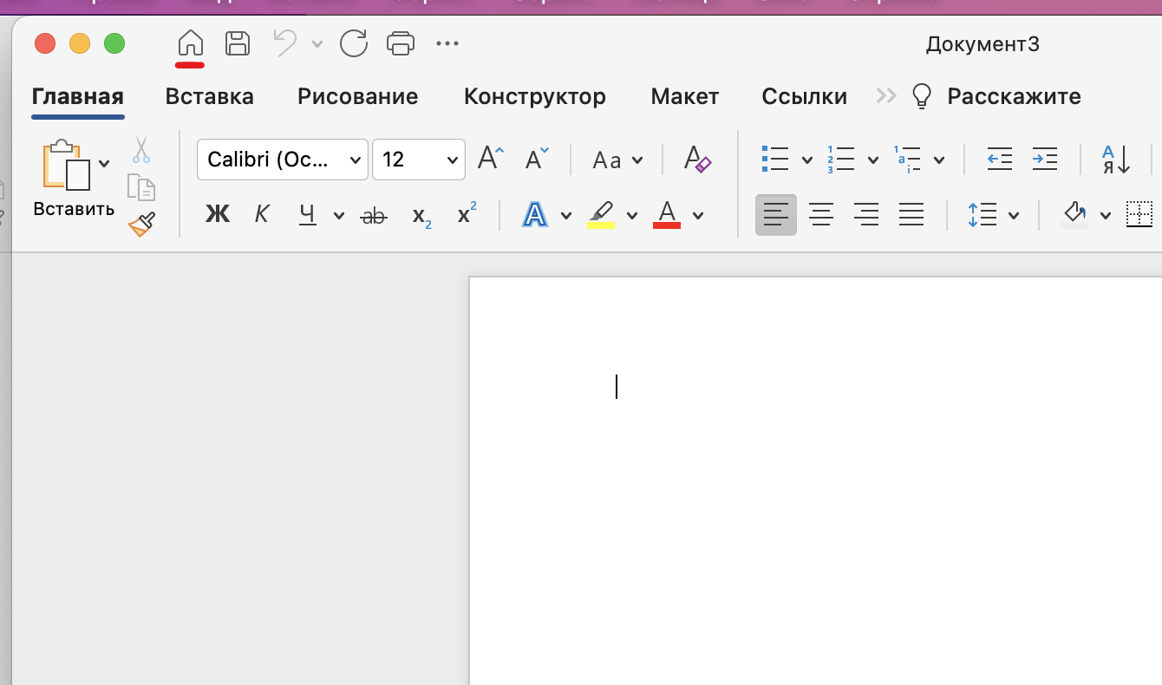Click the Print icon in title bar
The height and width of the screenshot is (685, 1162).
coord(400,43)
